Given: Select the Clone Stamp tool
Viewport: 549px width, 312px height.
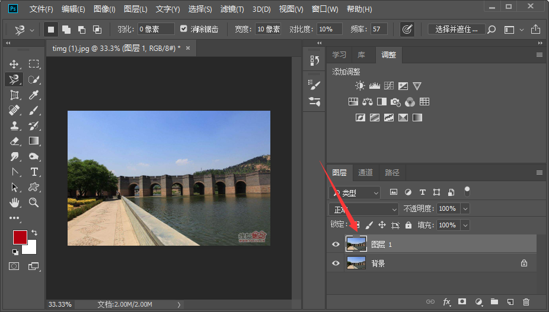Looking at the screenshot, I should coord(14,126).
